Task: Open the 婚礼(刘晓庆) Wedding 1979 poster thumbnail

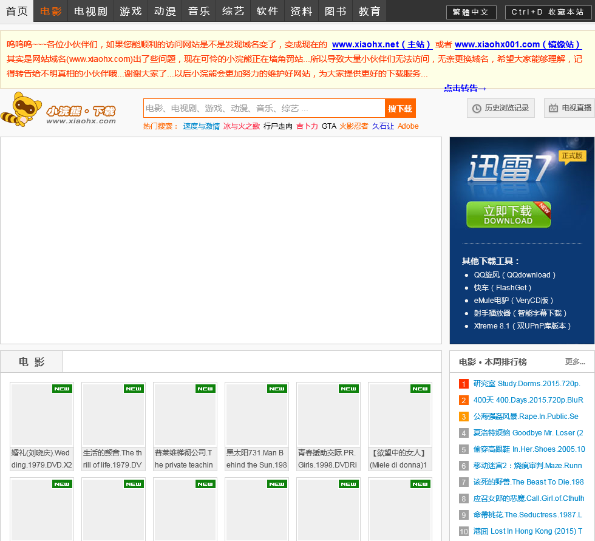Action: point(42,414)
